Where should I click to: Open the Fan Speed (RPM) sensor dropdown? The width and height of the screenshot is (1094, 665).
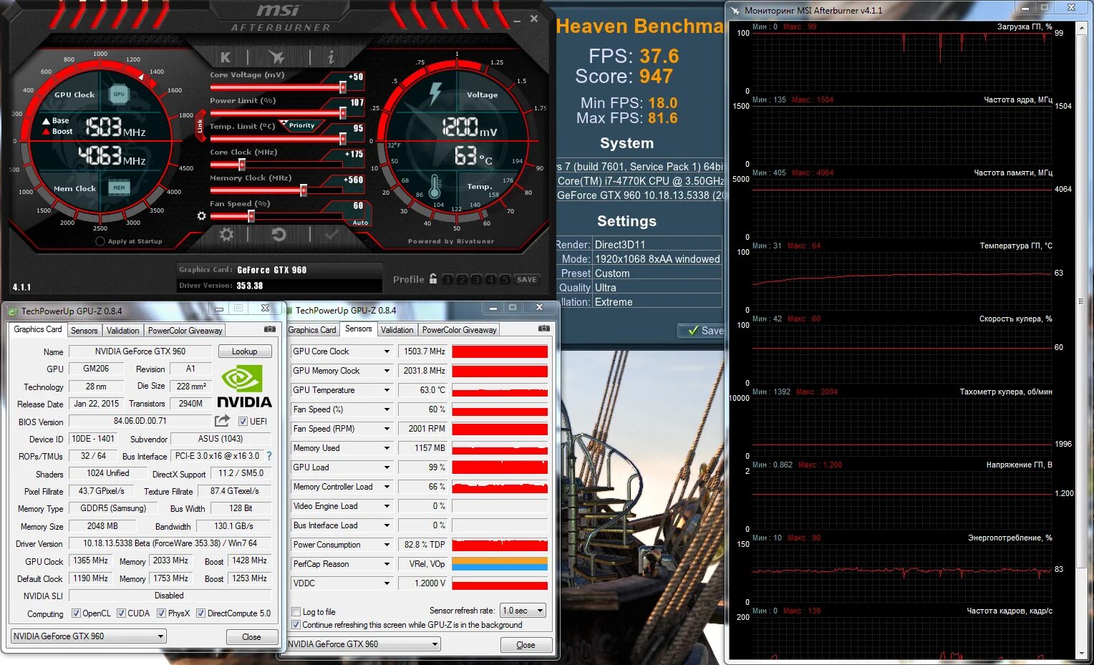(x=387, y=429)
